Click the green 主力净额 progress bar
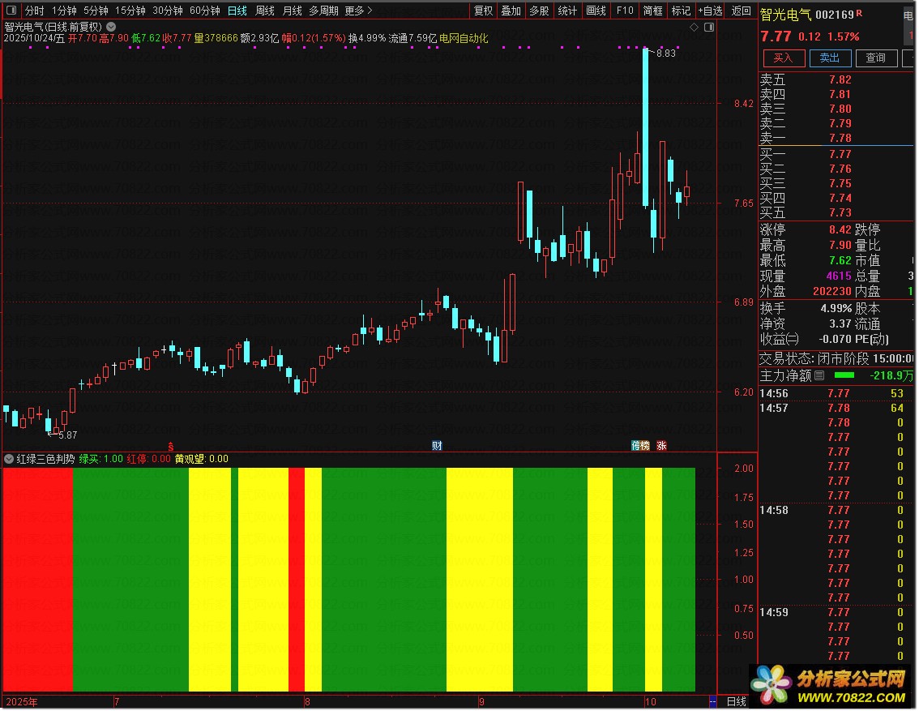Viewport: 919px width, 711px height. [844, 375]
